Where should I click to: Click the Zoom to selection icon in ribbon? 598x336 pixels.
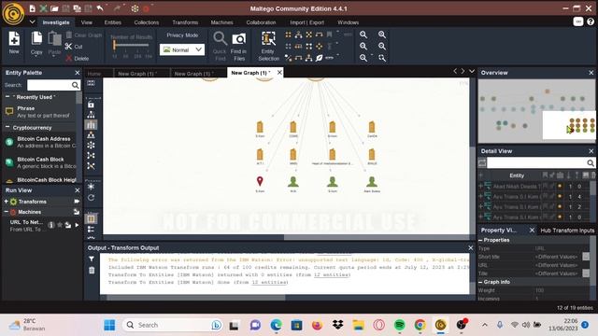click(382, 58)
